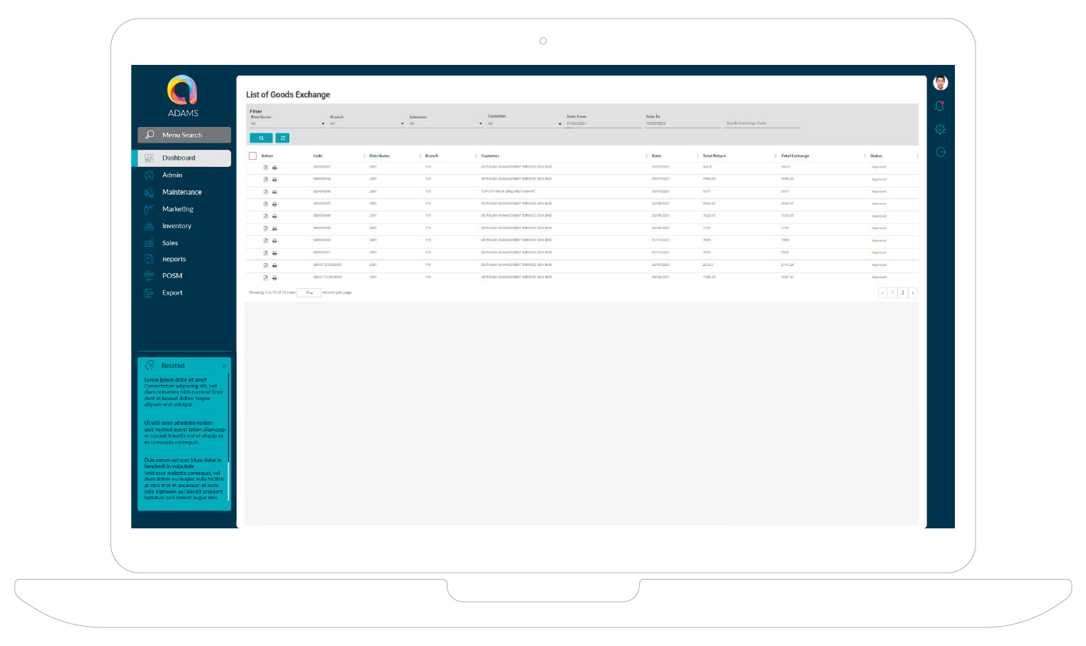
Task: Go to page 2 of results
Action: [x=902, y=292]
